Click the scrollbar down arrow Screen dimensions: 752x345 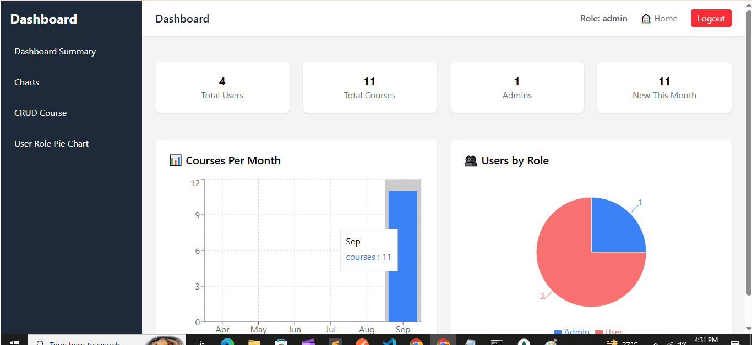tap(748, 329)
